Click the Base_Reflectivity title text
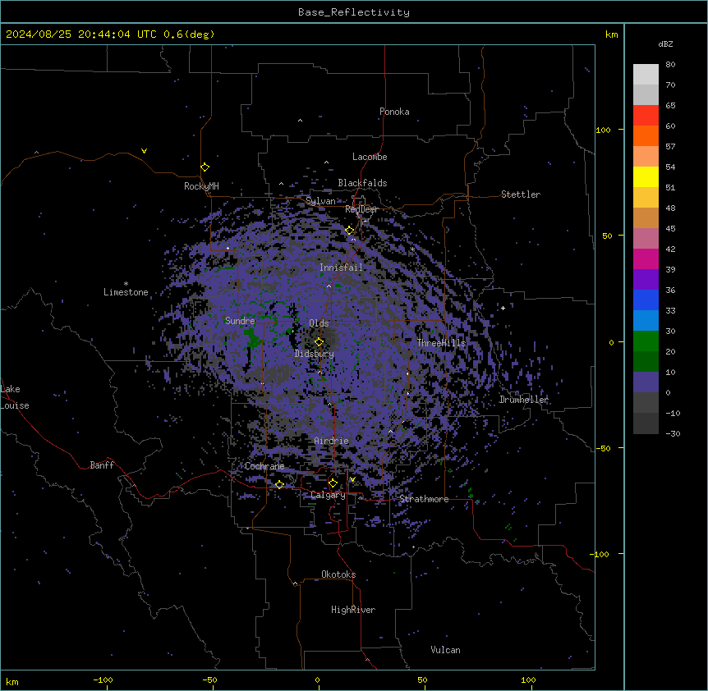 [354, 12]
